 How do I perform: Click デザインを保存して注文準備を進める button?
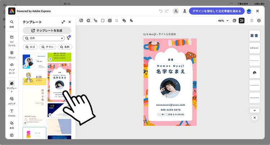[x=217, y=11]
